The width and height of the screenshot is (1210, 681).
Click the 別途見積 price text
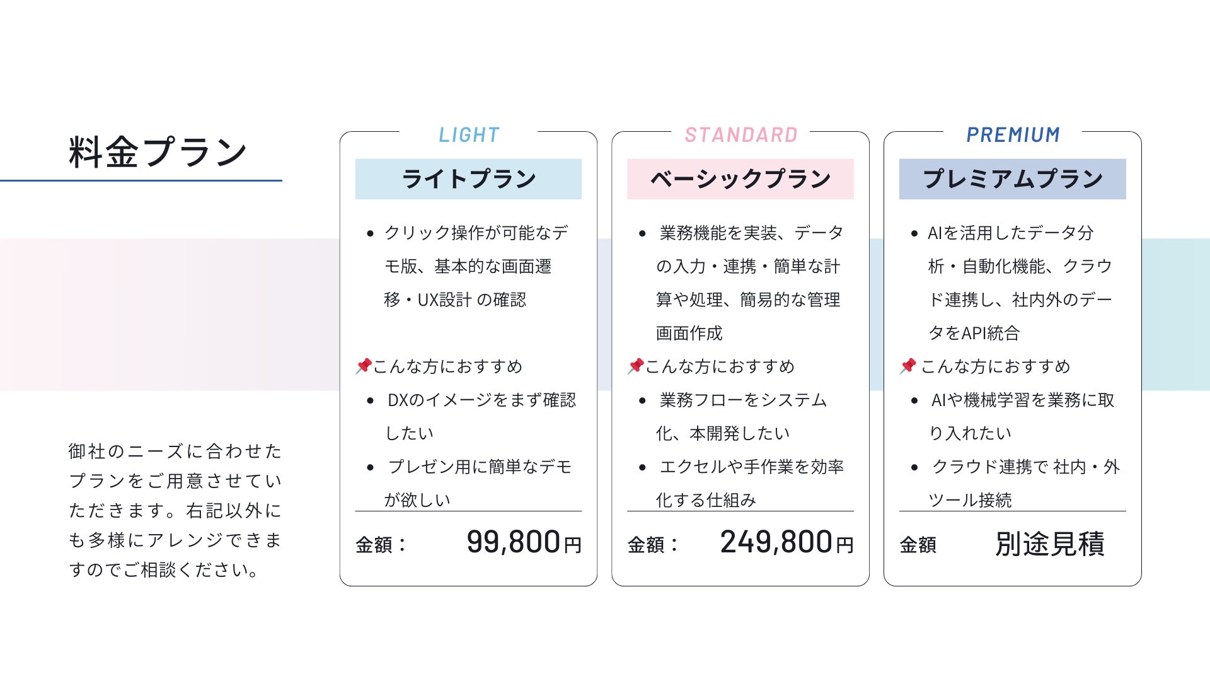click(1049, 544)
